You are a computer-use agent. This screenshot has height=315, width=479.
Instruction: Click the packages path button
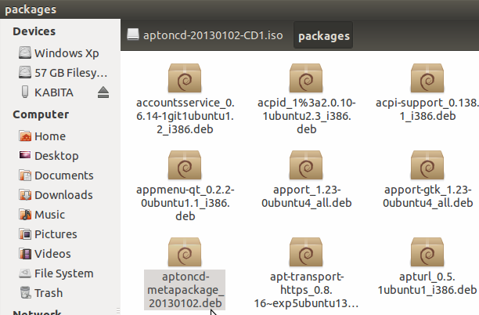[323, 35]
